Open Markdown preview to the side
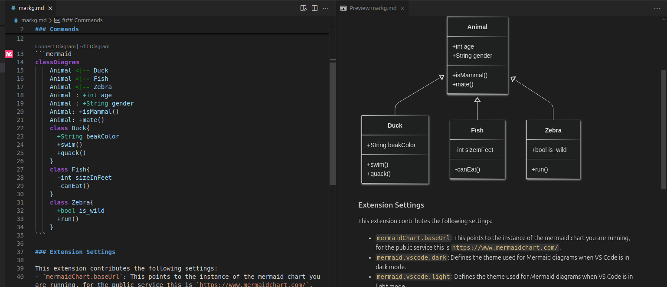This screenshot has height=287, width=667. (303, 8)
